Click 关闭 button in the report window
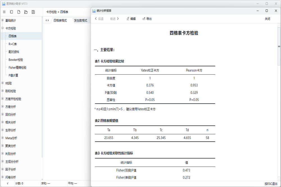 268,19
